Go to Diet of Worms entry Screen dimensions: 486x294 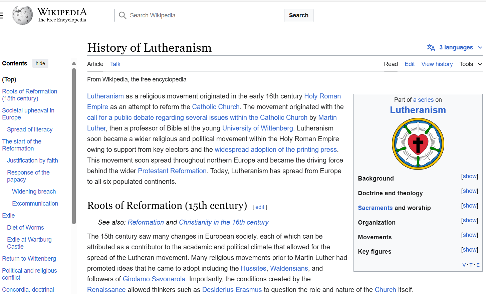coord(25,228)
